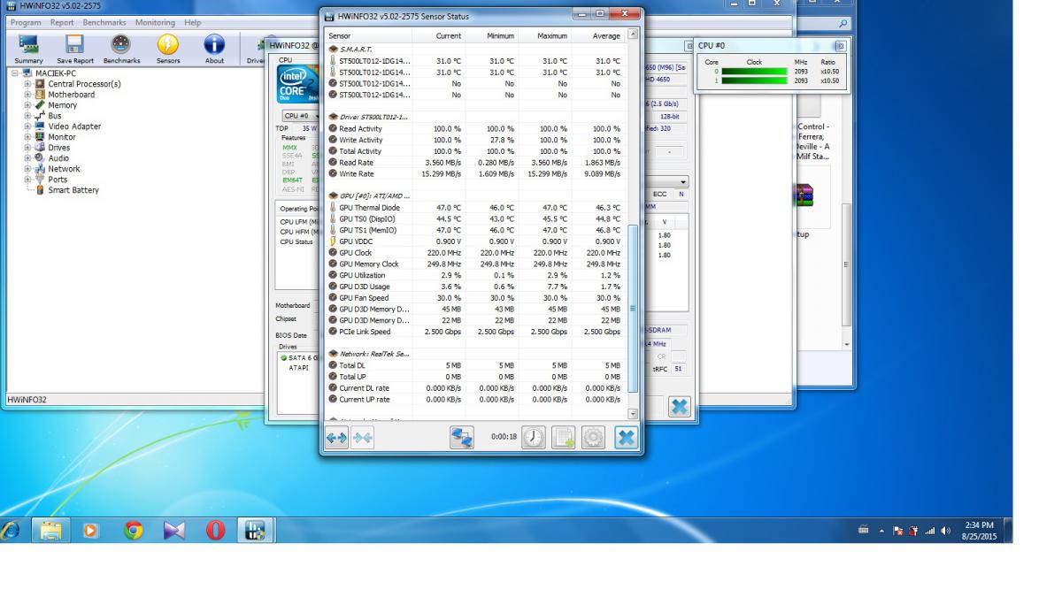Open the Program menu
The width and height of the screenshot is (1062, 597).
coord(26,22)
